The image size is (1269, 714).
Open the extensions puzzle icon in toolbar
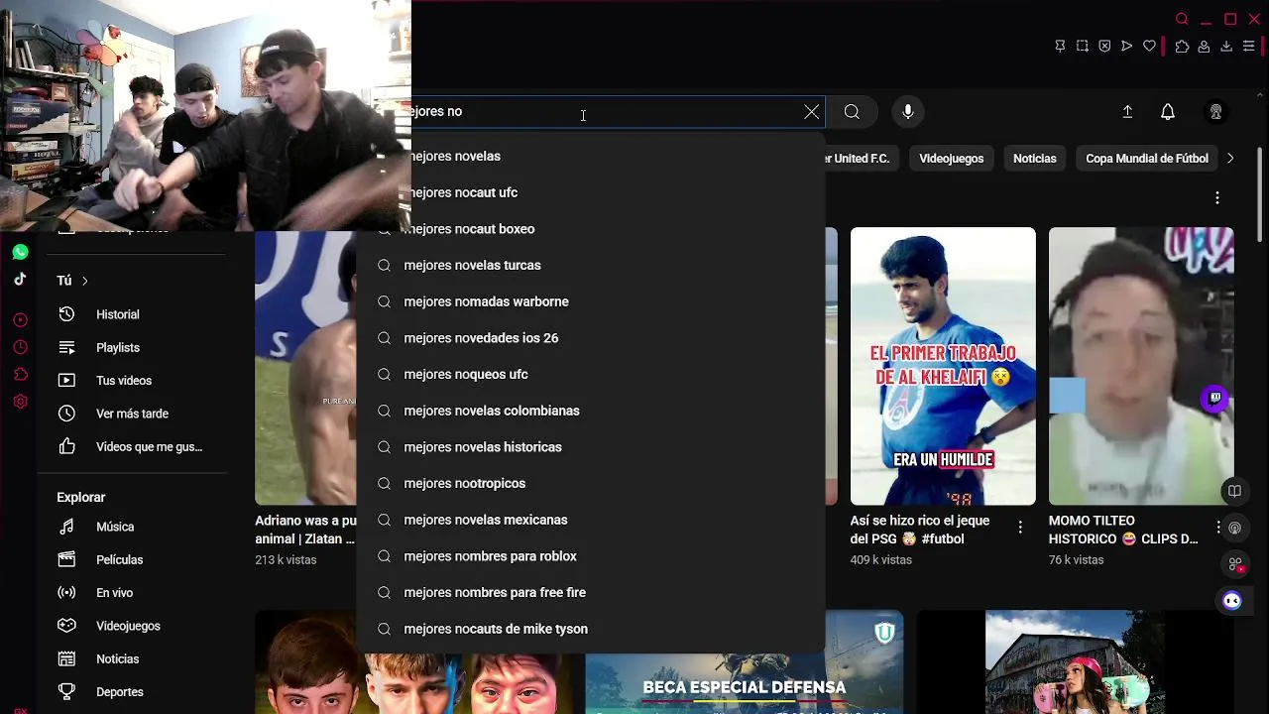click(x=1182, y=46)
